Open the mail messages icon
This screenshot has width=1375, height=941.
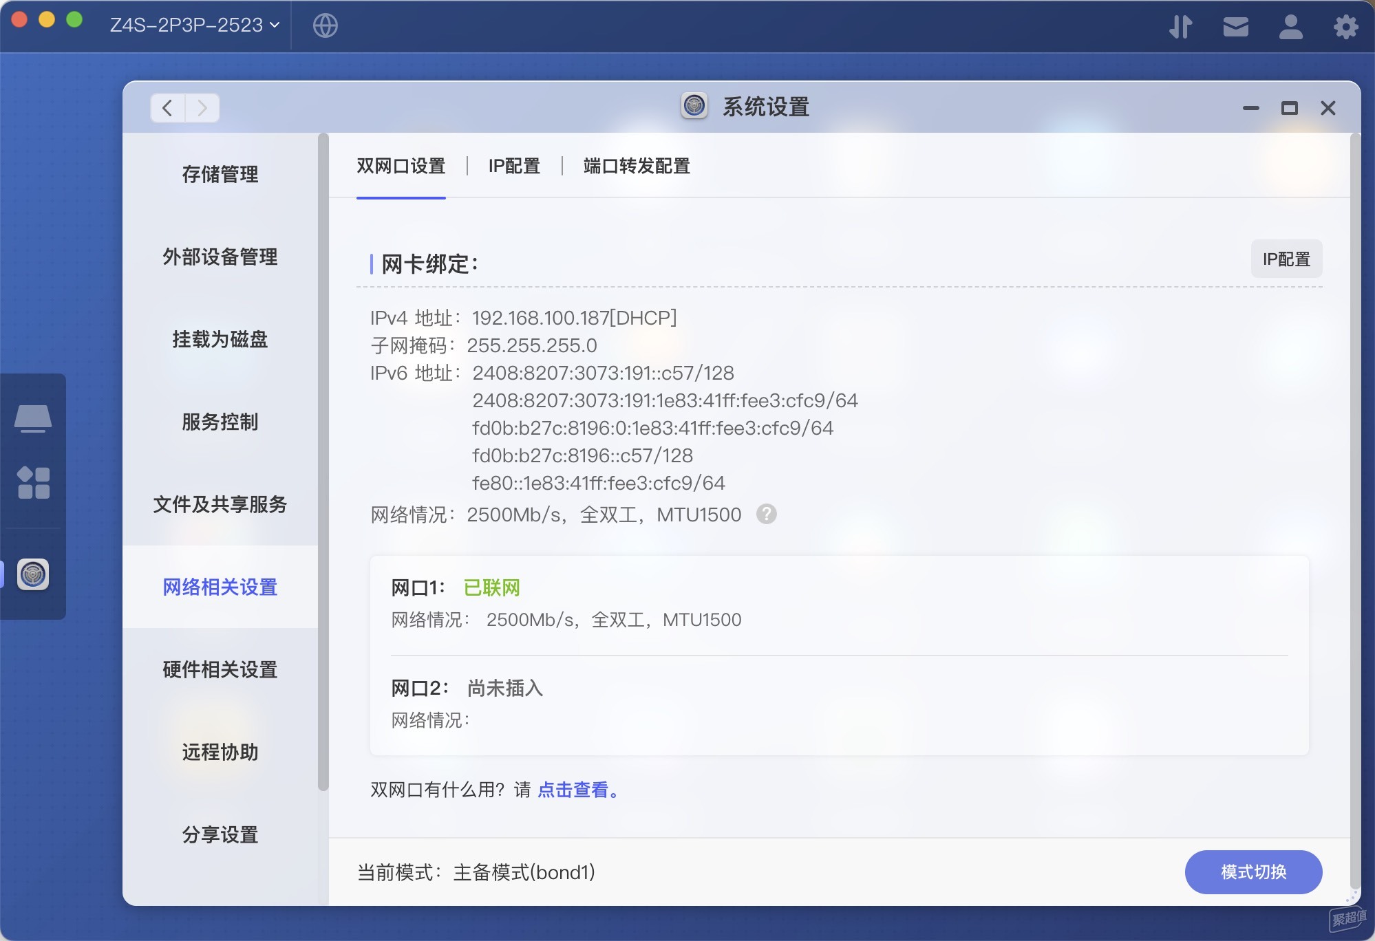(1236, 27)
